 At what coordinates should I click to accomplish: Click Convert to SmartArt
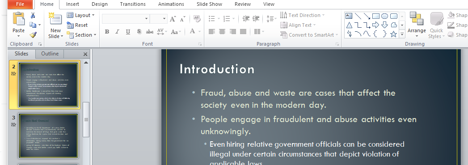(x=309, y=35)
